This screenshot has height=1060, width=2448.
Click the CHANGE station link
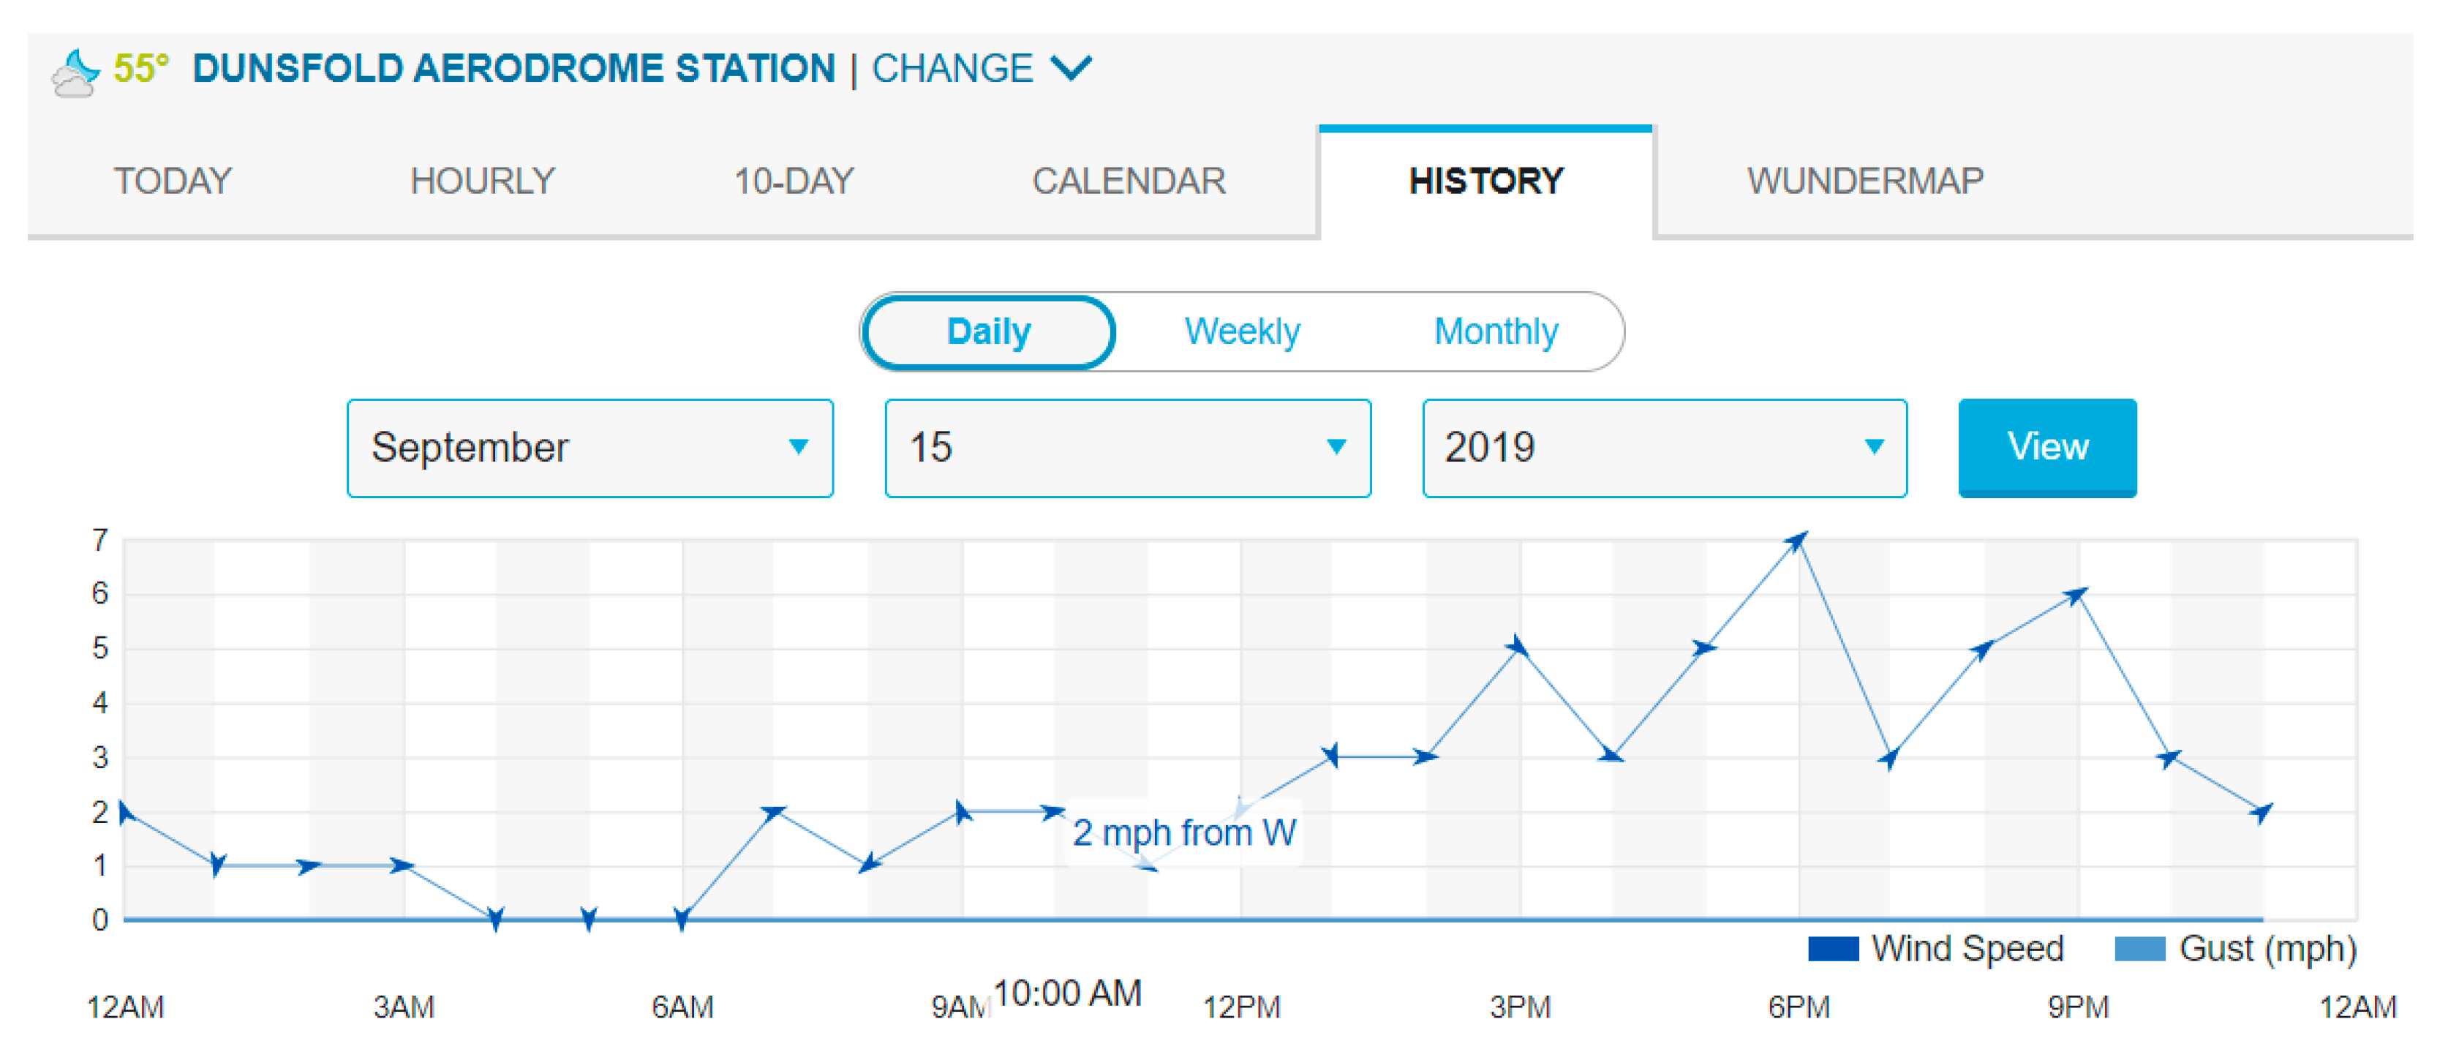(x=952, y=69)
